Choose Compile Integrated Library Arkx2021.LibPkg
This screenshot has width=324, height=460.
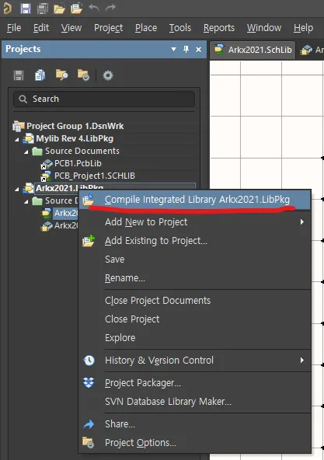pyautogui.click(x=195, y=200)
